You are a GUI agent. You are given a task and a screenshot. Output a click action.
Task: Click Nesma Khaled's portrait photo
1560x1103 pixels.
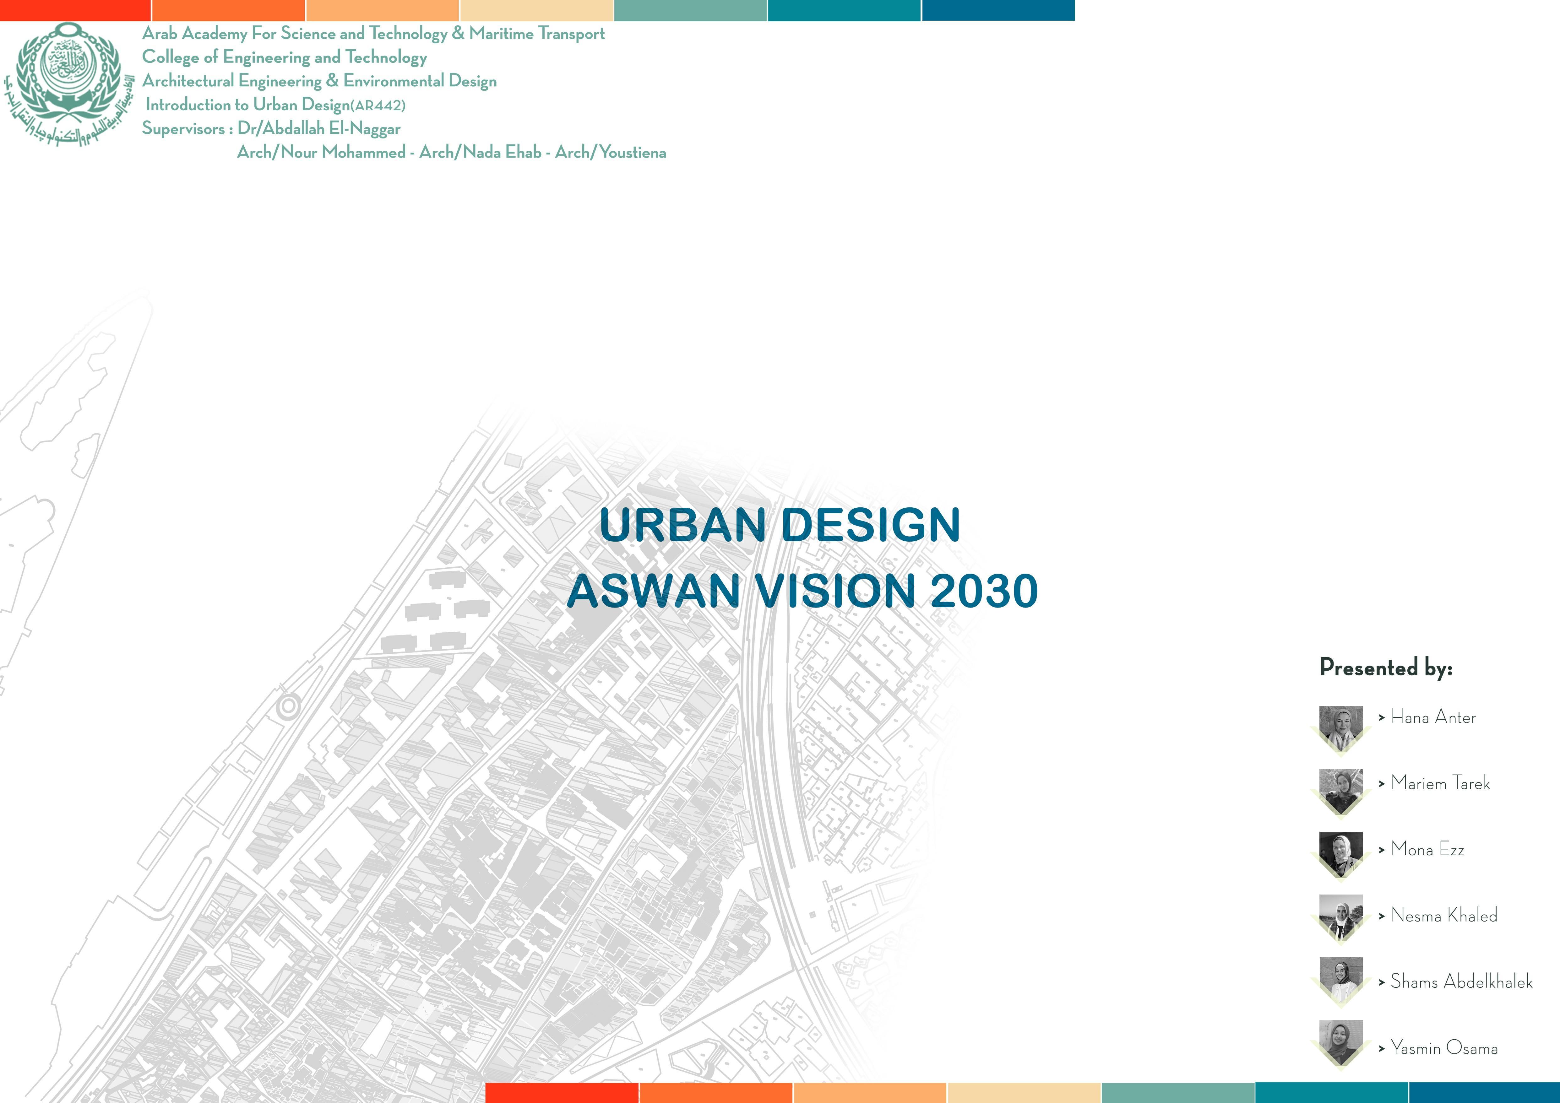[x=1340, y=916]
